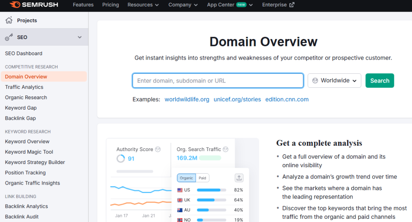Click the US flag icon
Screen dimensions: 412x222
(x=180, y=190)
